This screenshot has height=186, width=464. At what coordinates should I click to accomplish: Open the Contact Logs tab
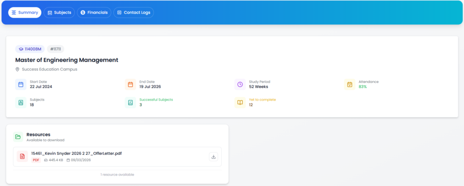(134, 13)
